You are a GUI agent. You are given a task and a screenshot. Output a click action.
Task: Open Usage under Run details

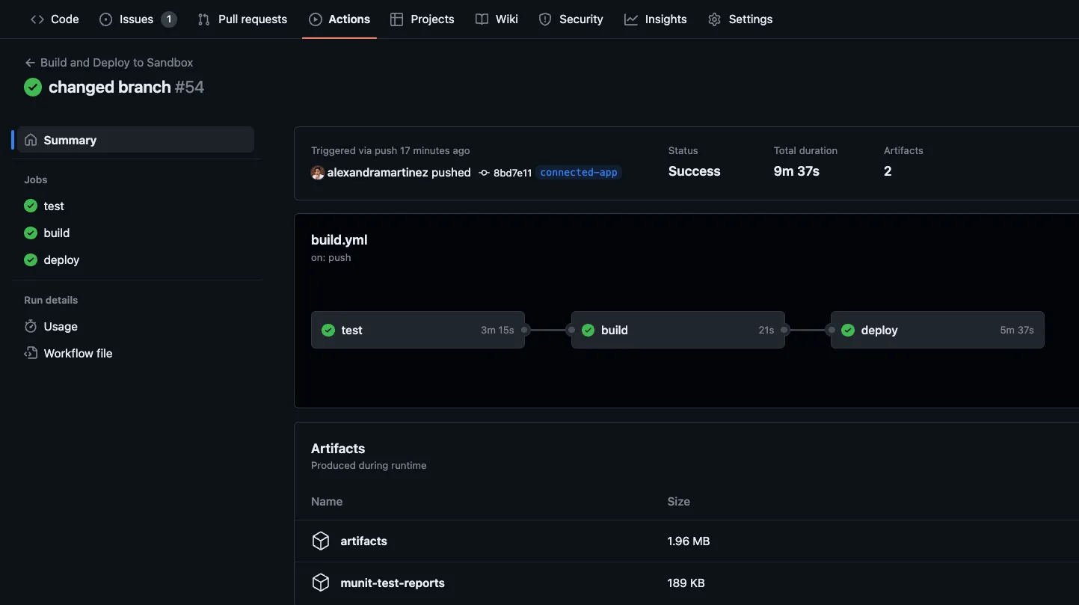(61, 327)
